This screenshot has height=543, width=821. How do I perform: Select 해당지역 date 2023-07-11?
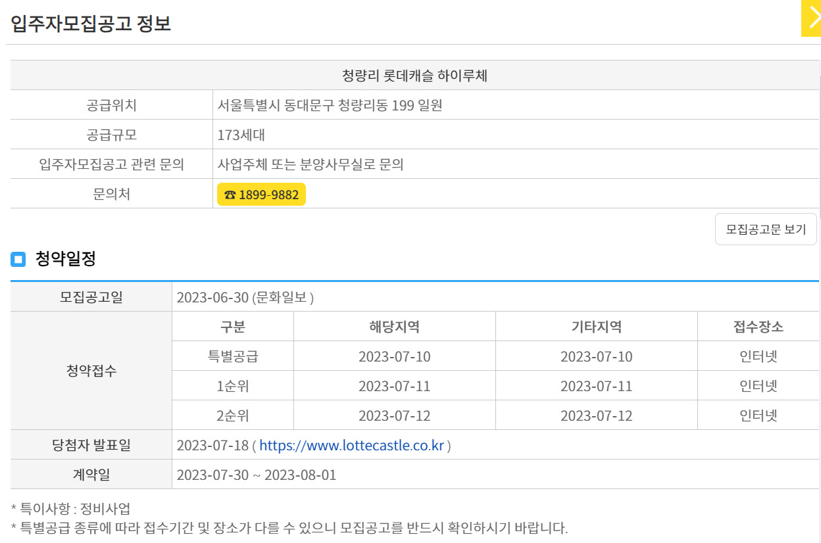click(395, 386)
